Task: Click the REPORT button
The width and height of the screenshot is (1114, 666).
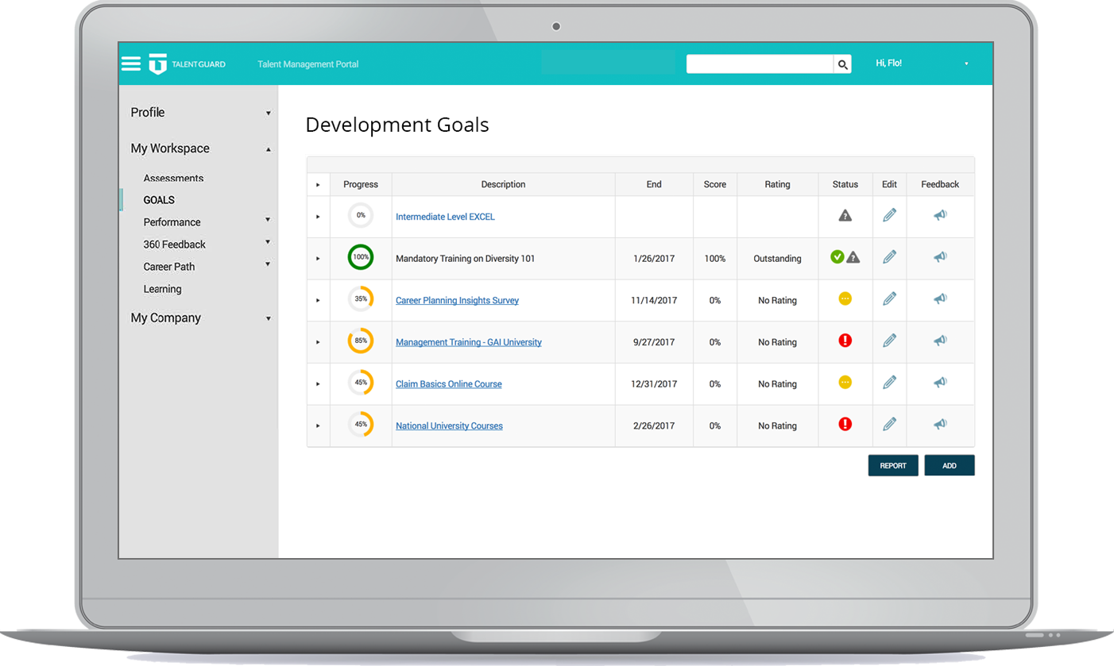Action: (x=893, y=465)
